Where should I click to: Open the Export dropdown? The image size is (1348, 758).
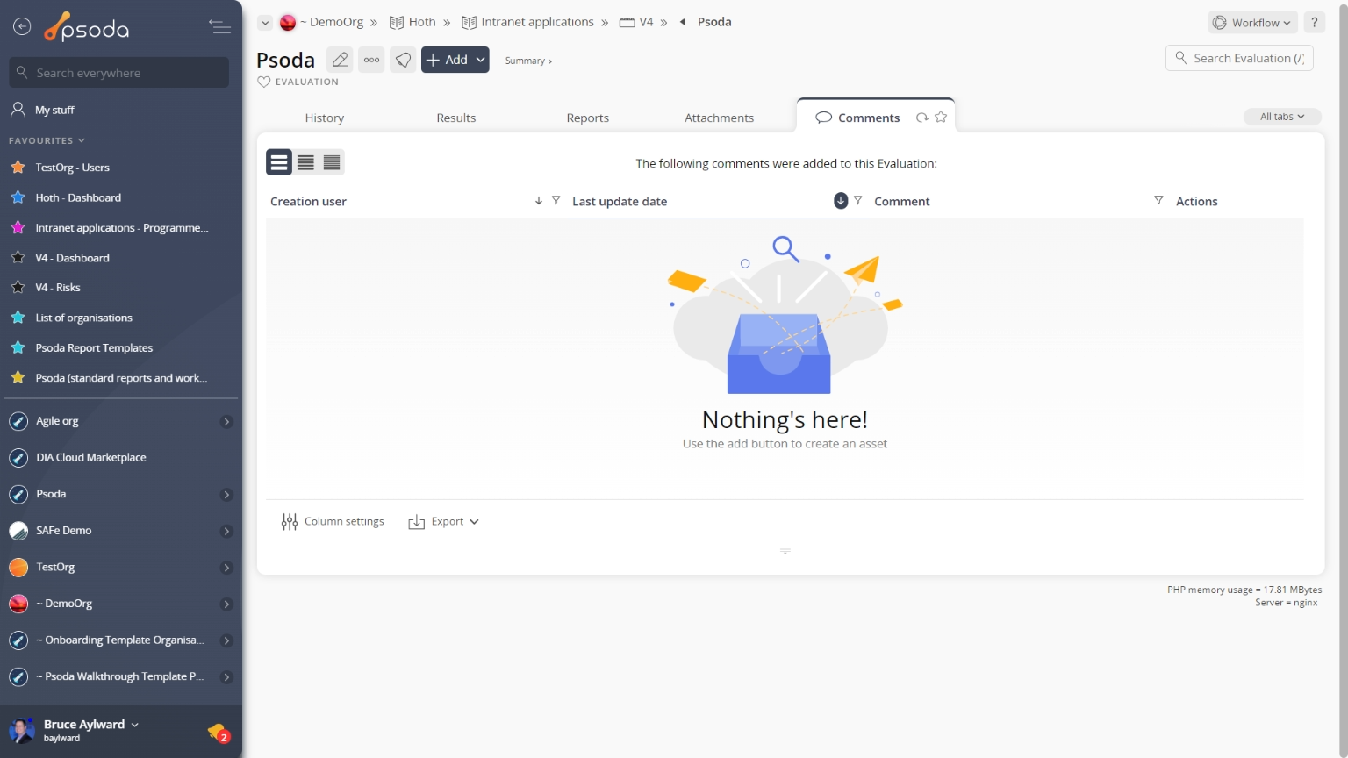[x=444, y=522]
